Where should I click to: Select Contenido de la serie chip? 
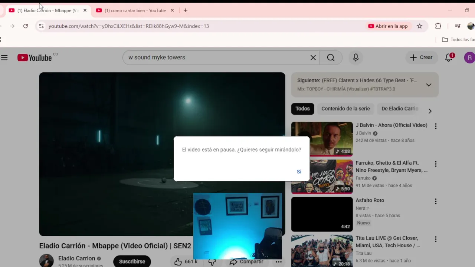point(345,109)
